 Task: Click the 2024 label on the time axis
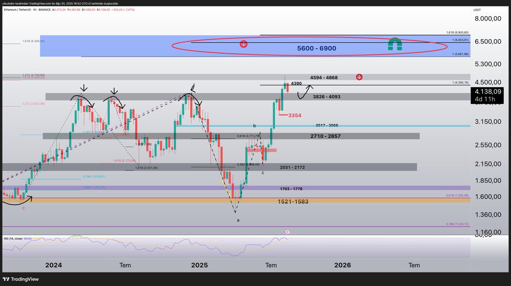click(x=54, y=265)
